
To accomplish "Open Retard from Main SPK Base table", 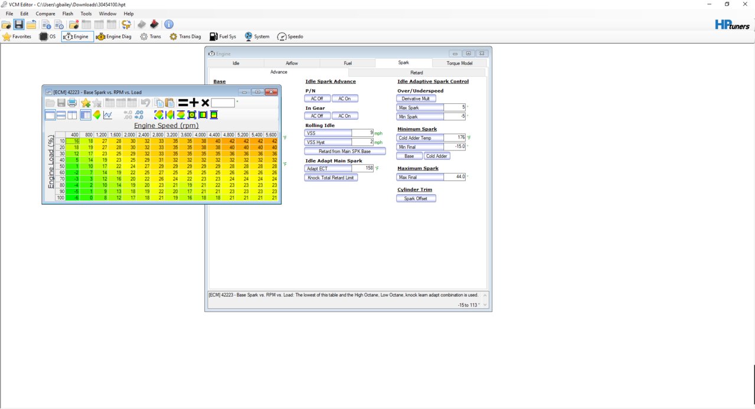I will [x=345, y=151].
